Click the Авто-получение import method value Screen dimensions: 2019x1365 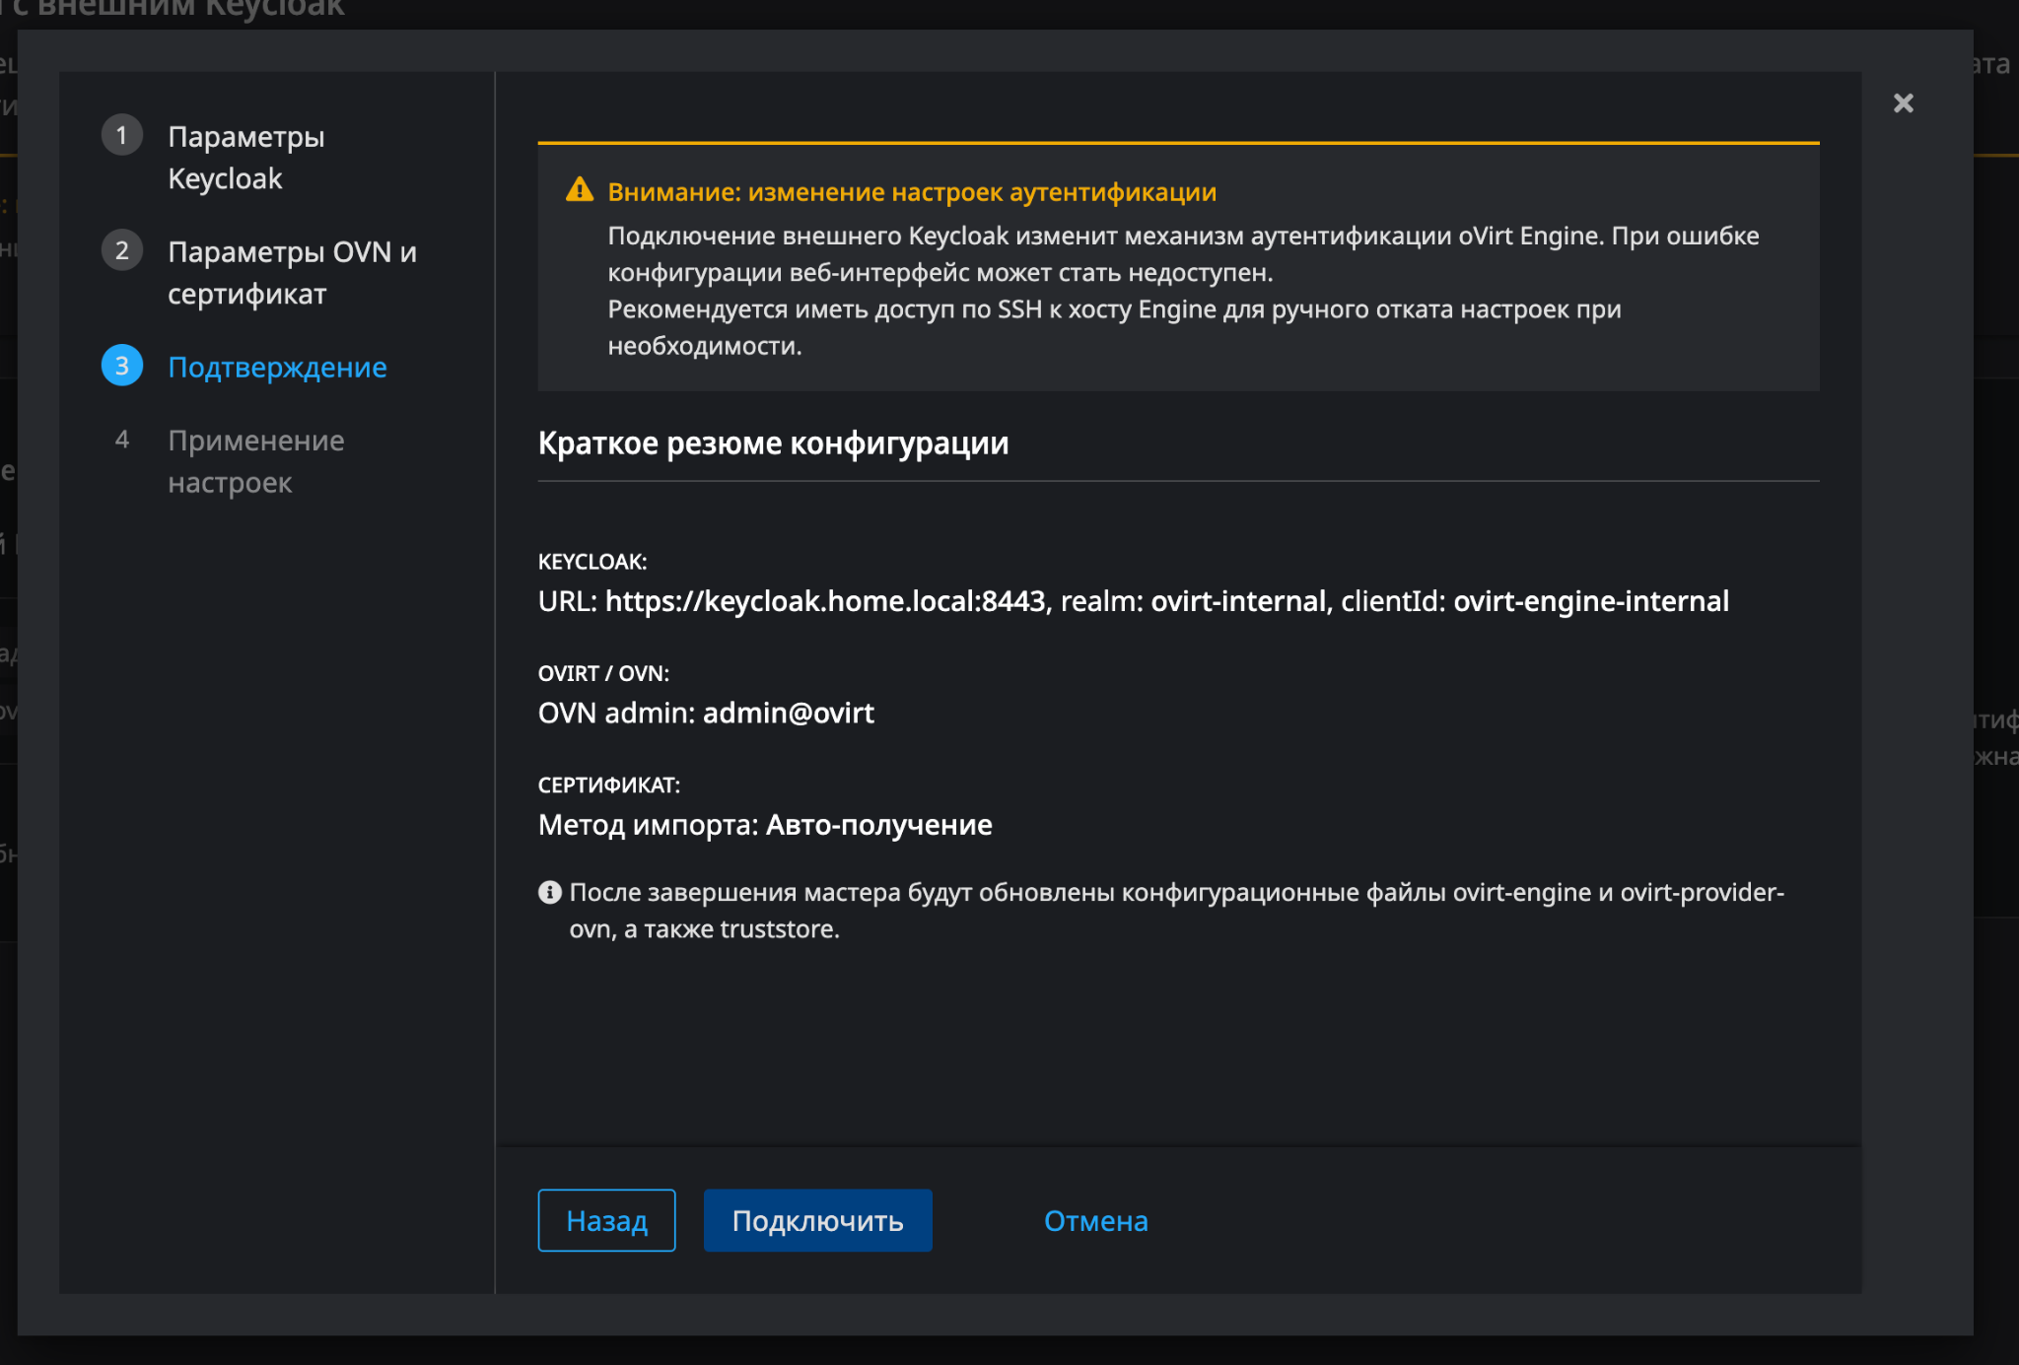878,825
